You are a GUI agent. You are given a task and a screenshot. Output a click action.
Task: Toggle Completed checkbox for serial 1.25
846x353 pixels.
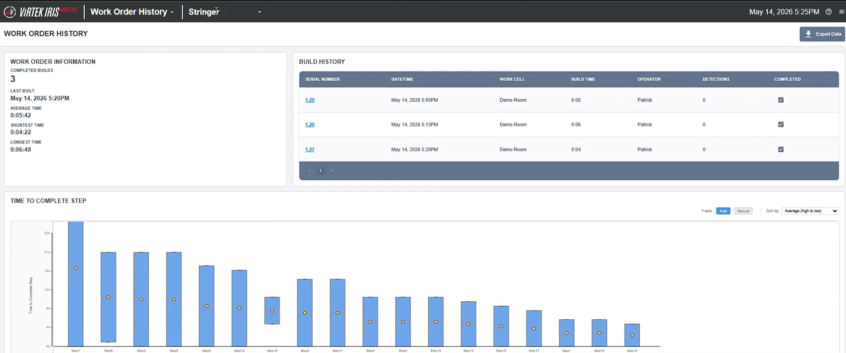click(781, 100)
